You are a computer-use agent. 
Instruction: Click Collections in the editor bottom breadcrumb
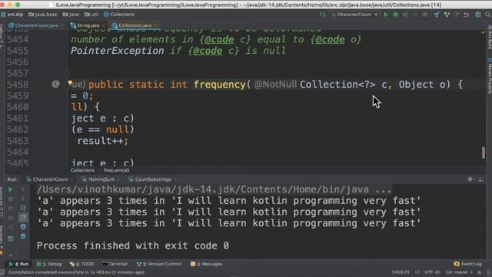pos(82,170)
